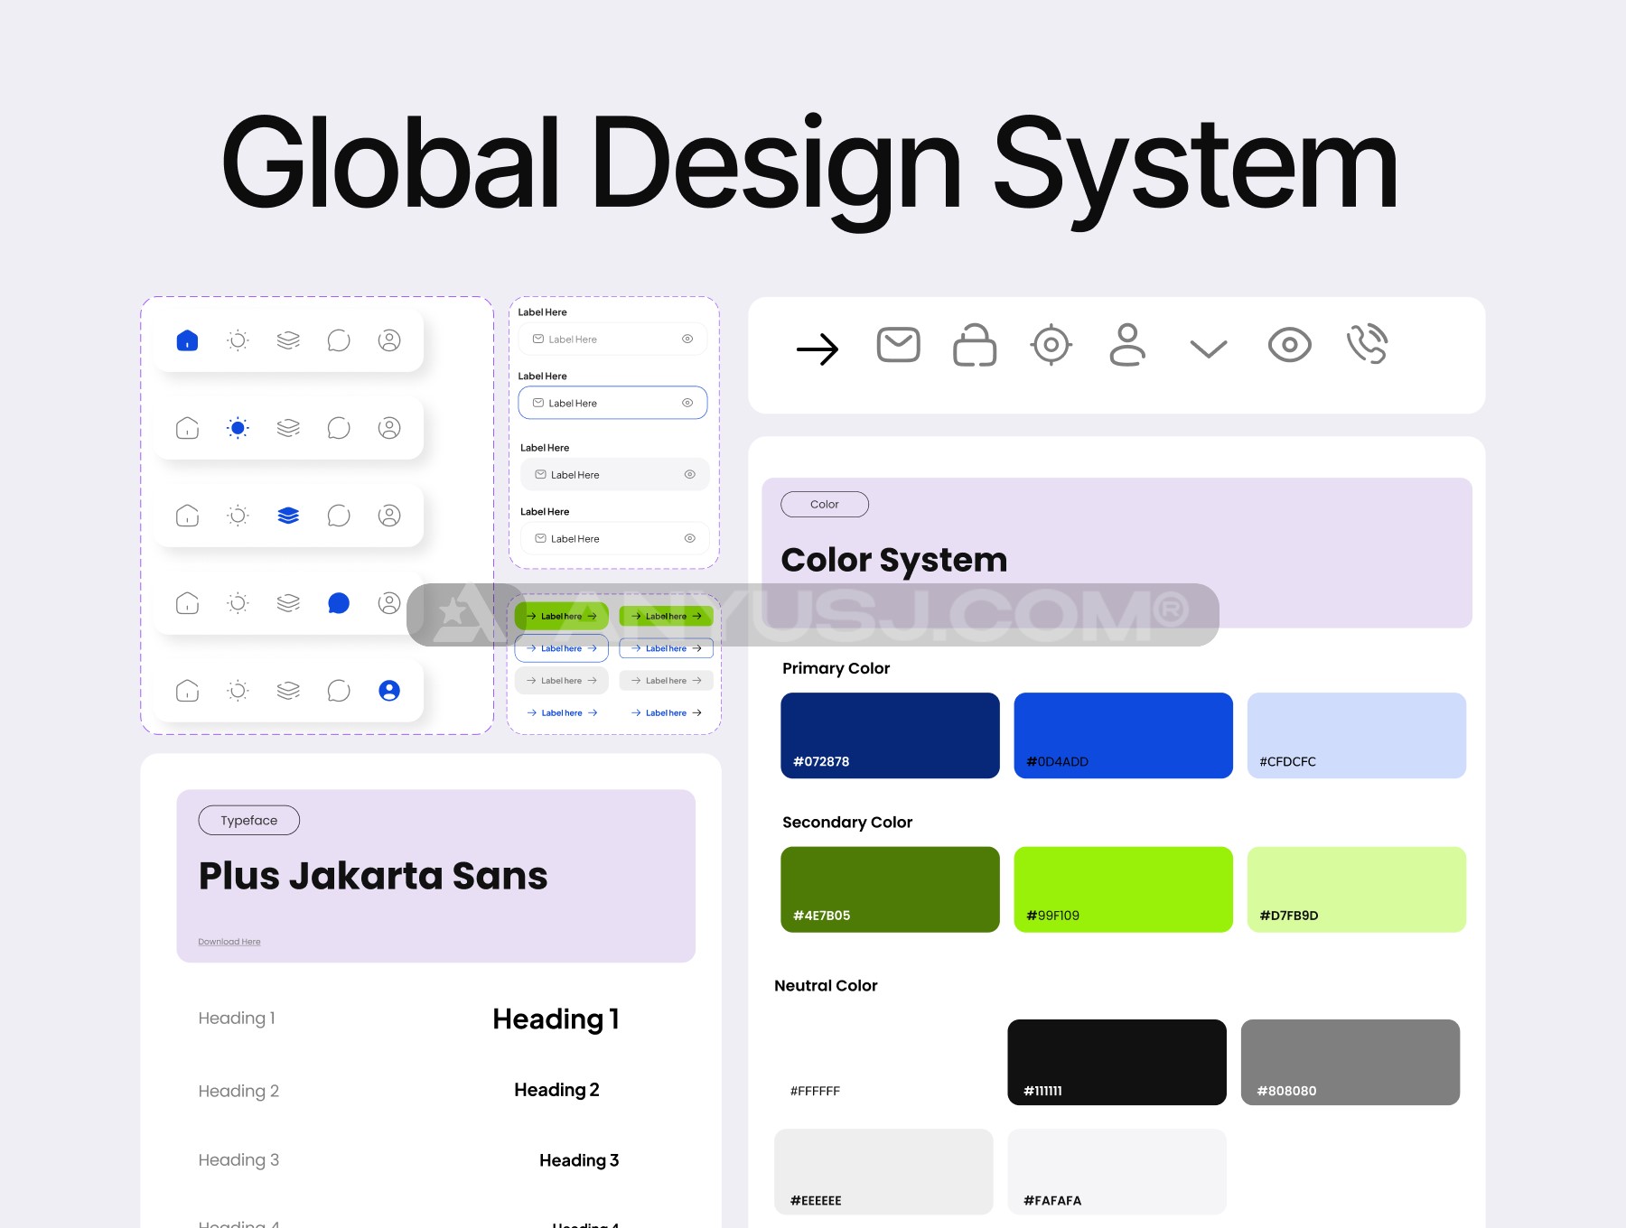Click the left gray disabled Label here button
The image size is (1626, 1228).
coord(562,681)
